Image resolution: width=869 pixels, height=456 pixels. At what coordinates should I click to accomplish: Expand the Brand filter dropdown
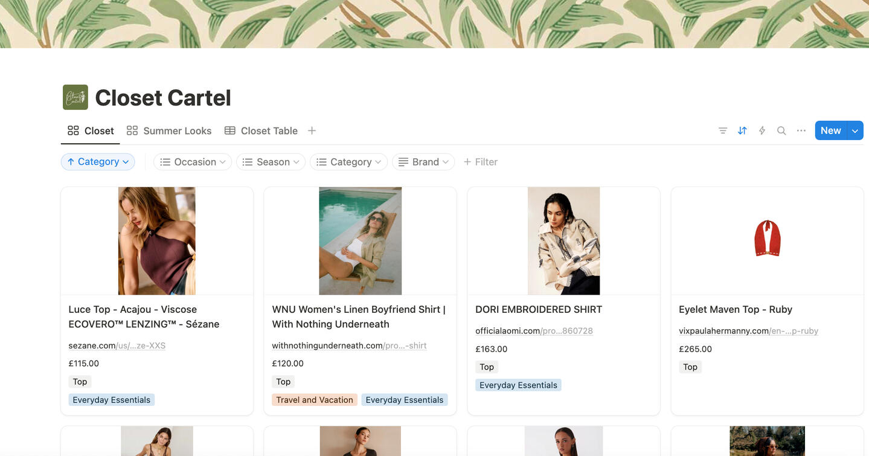pyautogui.click(x=423, y=162)
